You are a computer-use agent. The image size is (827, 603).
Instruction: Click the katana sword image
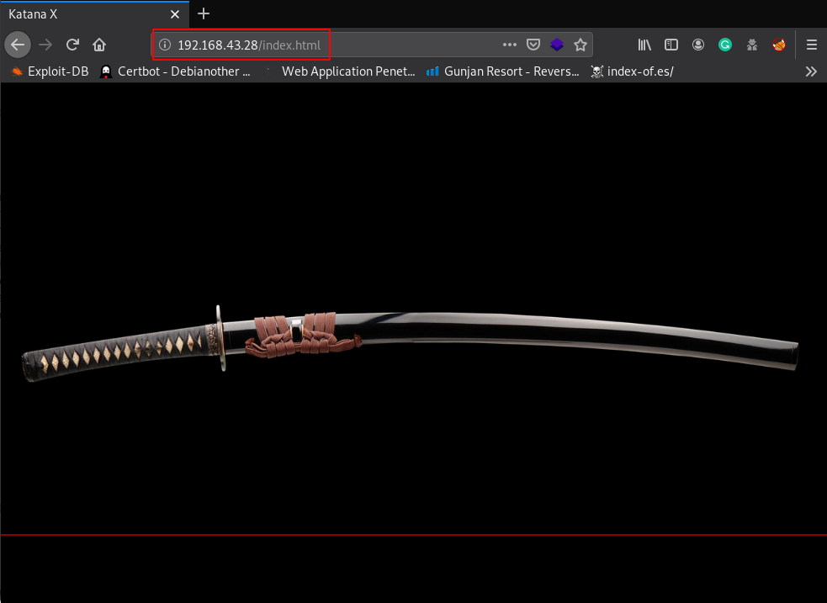pos(410,342)
